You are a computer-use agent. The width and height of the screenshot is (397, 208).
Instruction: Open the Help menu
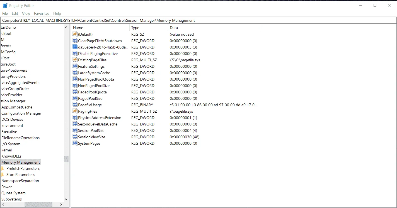(x=57, y=13)
